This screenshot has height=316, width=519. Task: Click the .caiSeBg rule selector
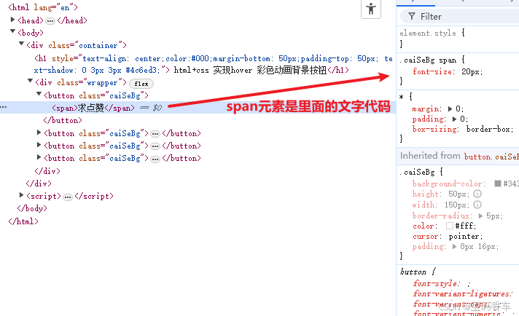(x=417, y=173)
